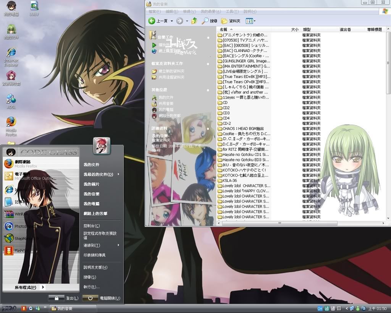Click the 登出(L) log off button
The image size is (391, 313).
click(63, 298)
